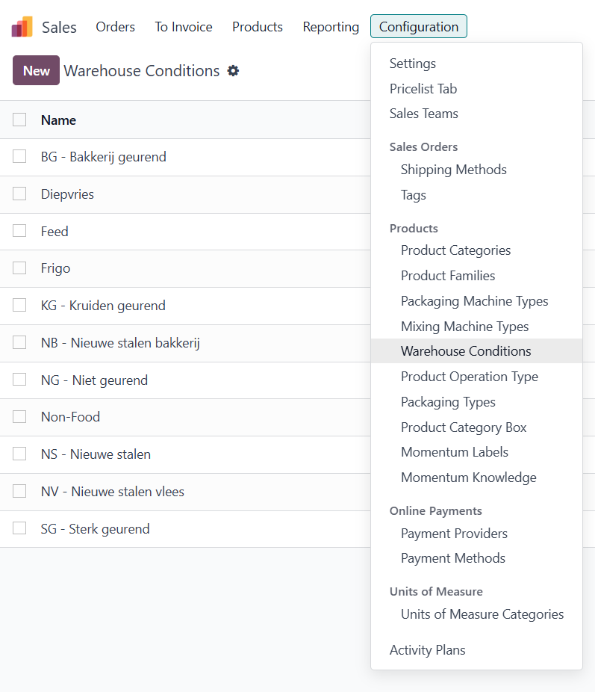This screenshot has width=595, height=692.
Task: Open Activity Plans menu item
Action: 427,650
